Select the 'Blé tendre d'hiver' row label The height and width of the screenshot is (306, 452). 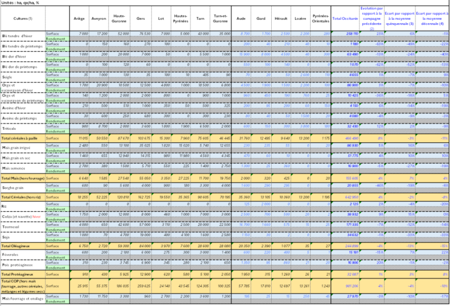(x=18, y=36)
